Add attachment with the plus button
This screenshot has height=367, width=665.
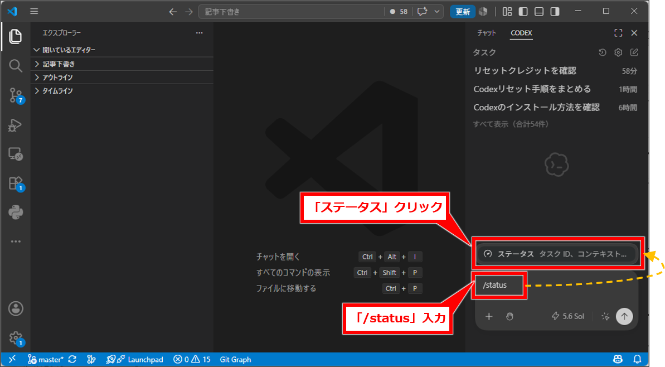click(489, 316)
